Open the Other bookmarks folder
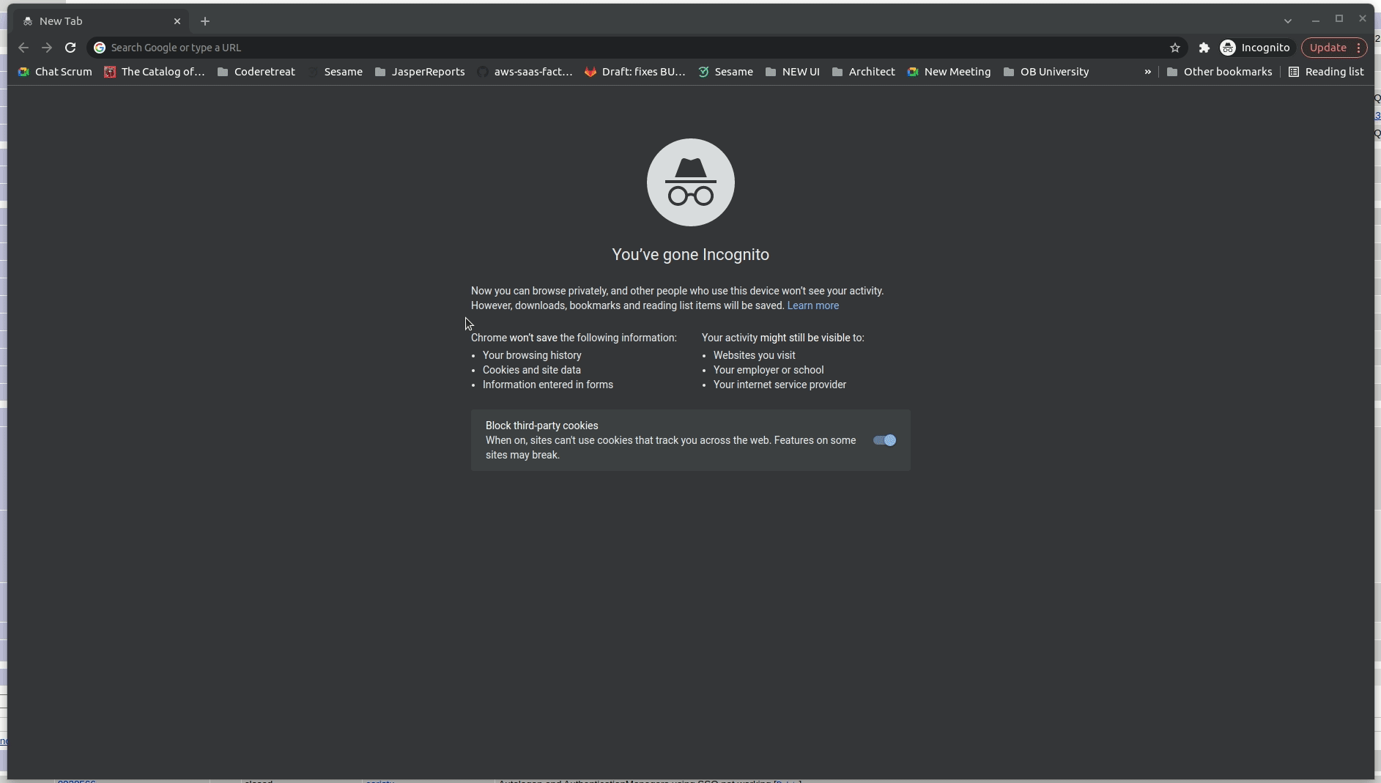1381x783 pixels. click(x=1219, y=72)
